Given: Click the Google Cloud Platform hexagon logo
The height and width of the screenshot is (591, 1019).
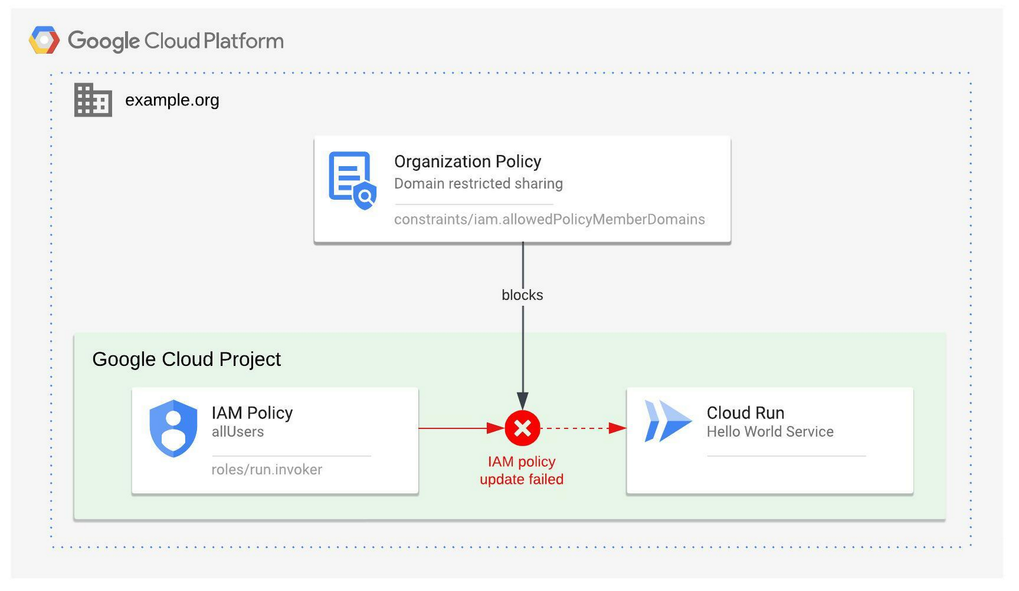Looking at the screenshot, I should 44,40.
